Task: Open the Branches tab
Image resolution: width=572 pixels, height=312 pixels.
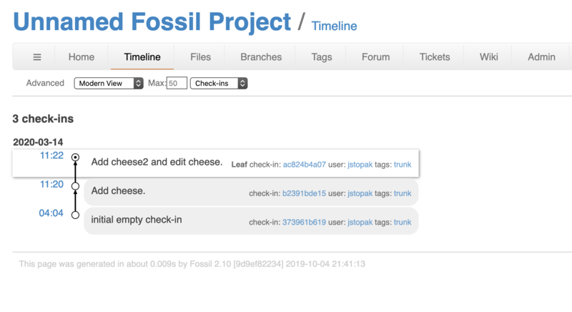Action: point(261,57)
